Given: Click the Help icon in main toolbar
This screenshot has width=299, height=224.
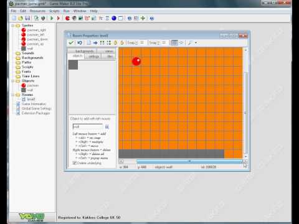Looking at the screenshot, I should [152, 18].
